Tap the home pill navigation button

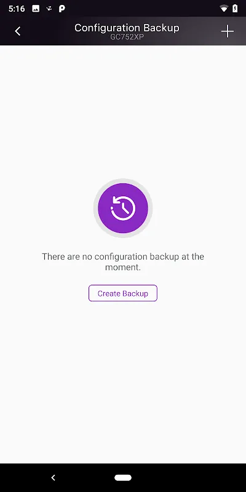coord(123,478)
